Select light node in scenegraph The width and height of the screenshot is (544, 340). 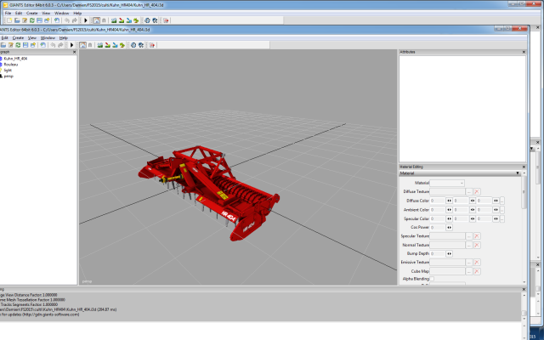(x=8, y=71)
